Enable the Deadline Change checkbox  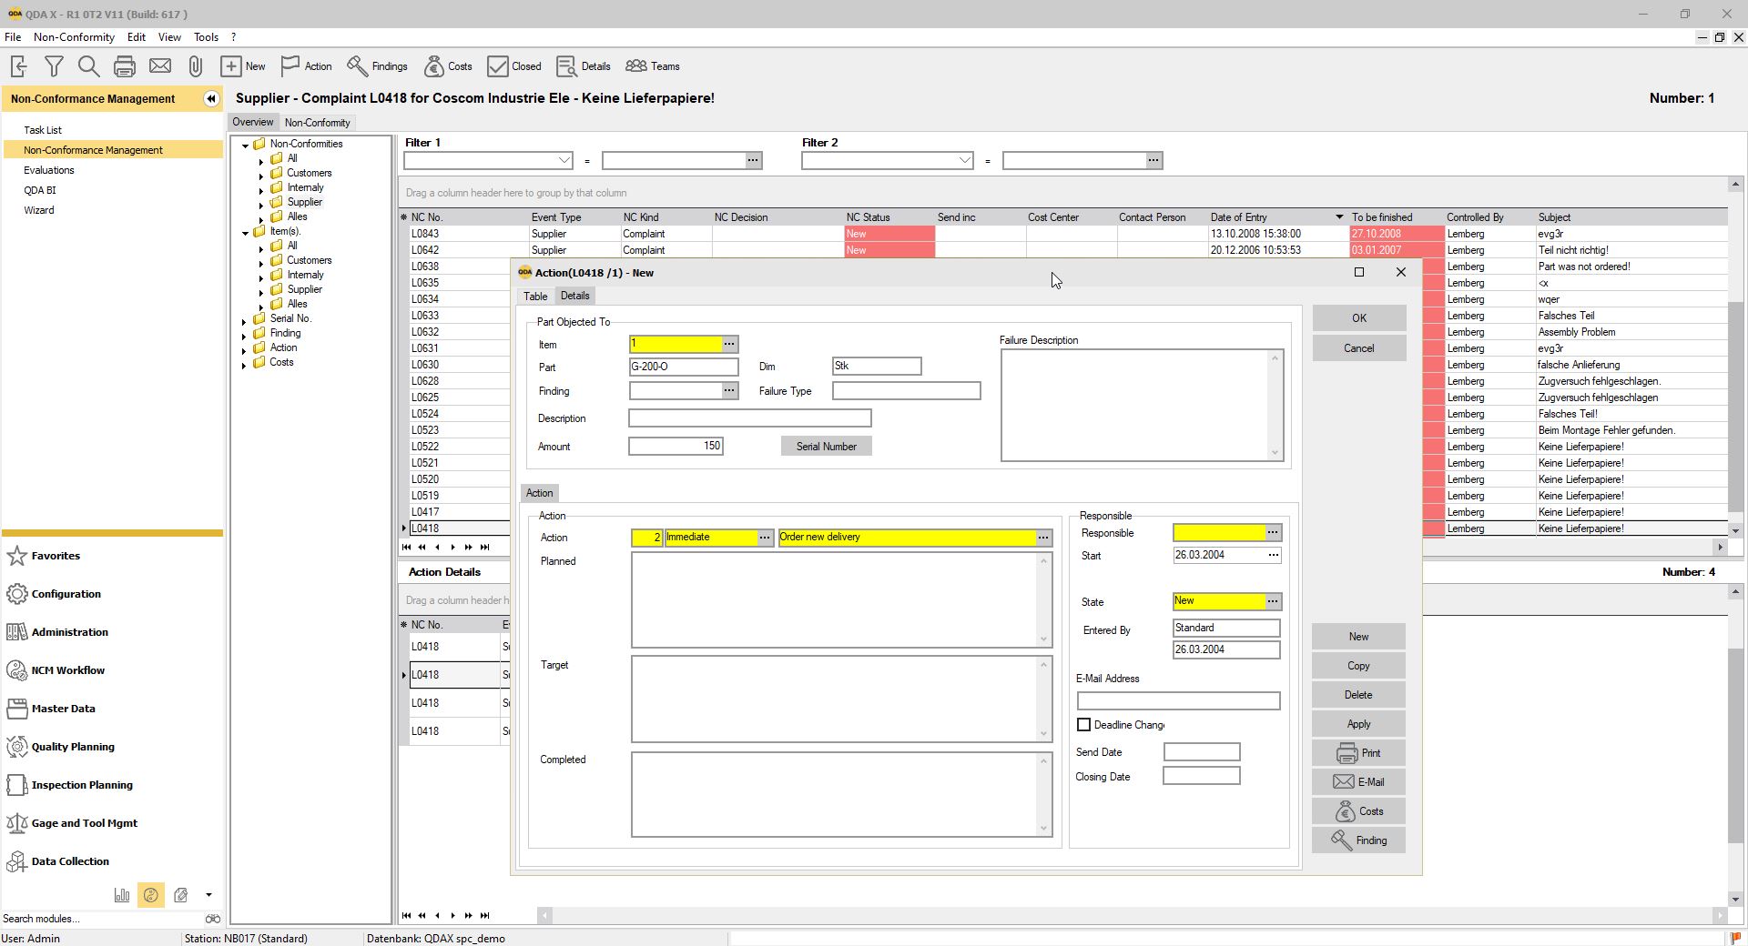coord(1083,725)
